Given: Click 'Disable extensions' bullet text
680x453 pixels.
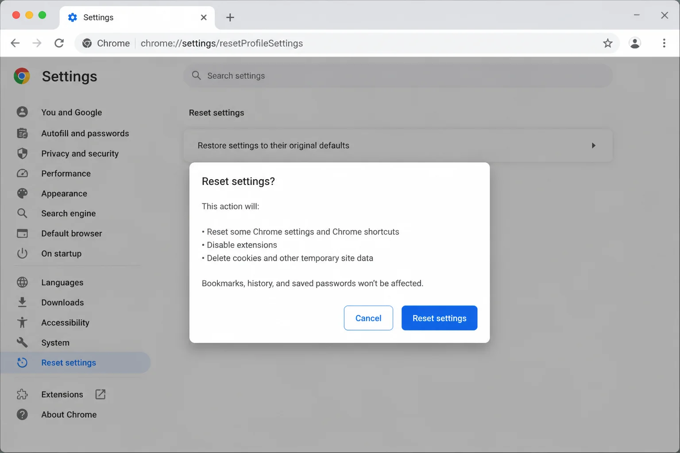Looking at the screenshot, I should (242, 245).
